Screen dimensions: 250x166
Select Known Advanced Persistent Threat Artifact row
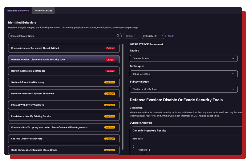tap(64, 48)
